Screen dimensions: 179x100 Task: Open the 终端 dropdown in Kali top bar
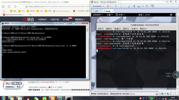[x=120, y=15]
